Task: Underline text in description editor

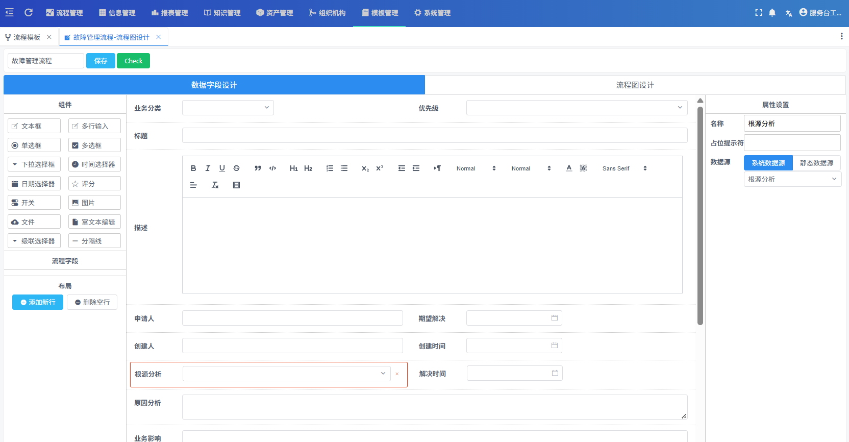Action: [222, 168]
